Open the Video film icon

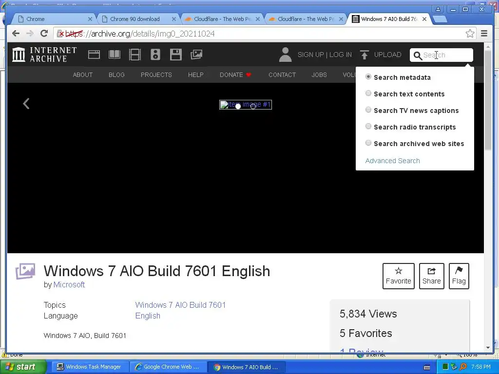[x=135, y=55]
